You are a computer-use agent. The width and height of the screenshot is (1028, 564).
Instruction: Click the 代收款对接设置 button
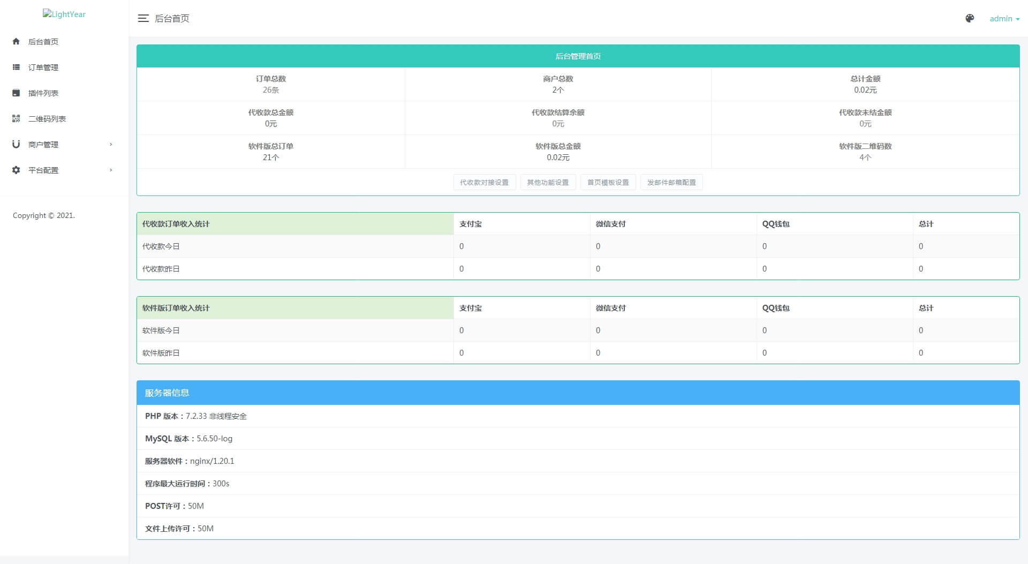[x=484, y=182]
